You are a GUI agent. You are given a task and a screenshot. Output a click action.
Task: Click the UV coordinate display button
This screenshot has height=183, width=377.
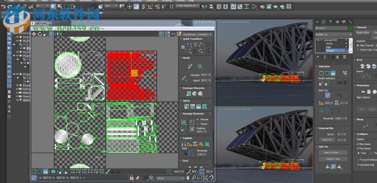[x=173, y=34]
